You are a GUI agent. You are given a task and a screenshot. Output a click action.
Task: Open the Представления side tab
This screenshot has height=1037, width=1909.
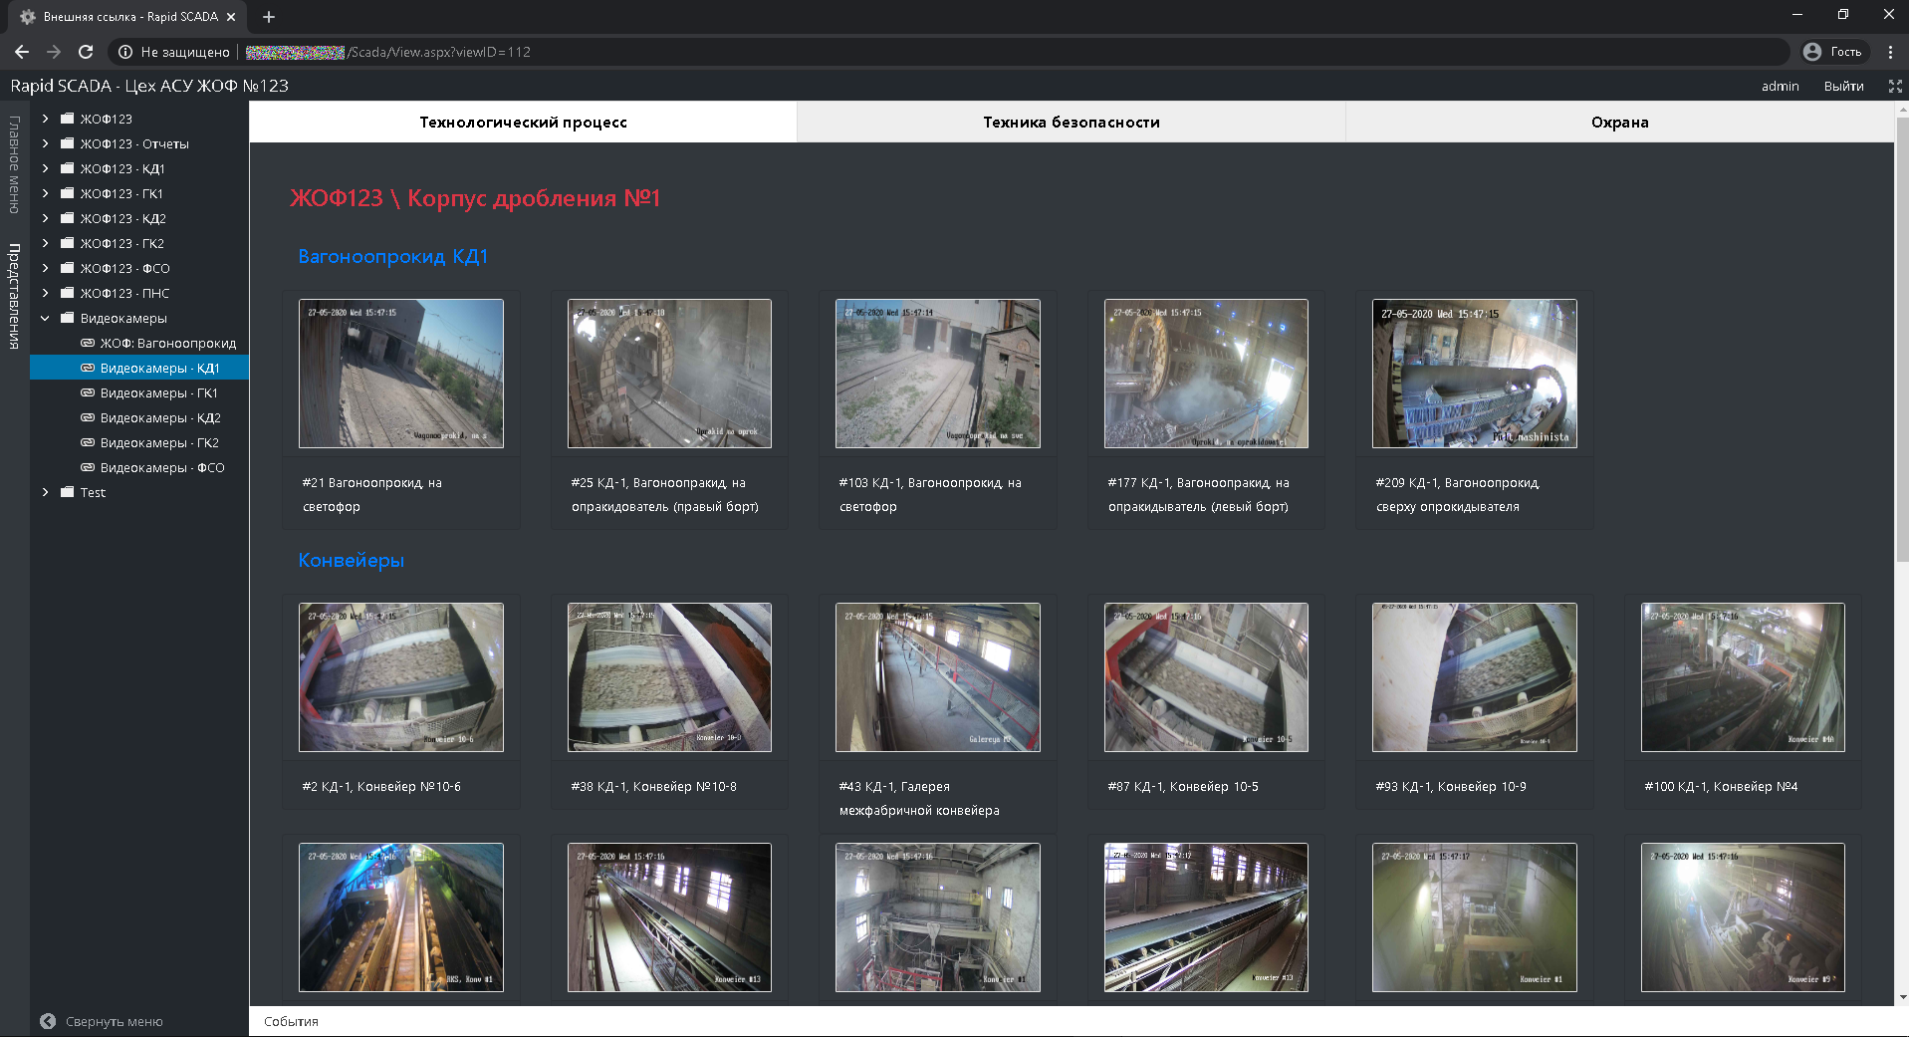tap(14, 296)
